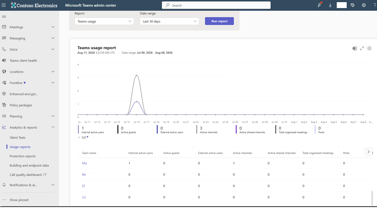Open the feedback icon beside the header gear

(x=353, y=5)
